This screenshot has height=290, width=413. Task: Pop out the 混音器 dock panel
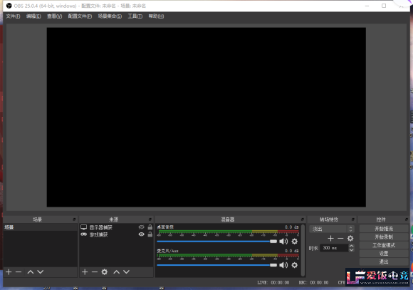coord(303,219)
